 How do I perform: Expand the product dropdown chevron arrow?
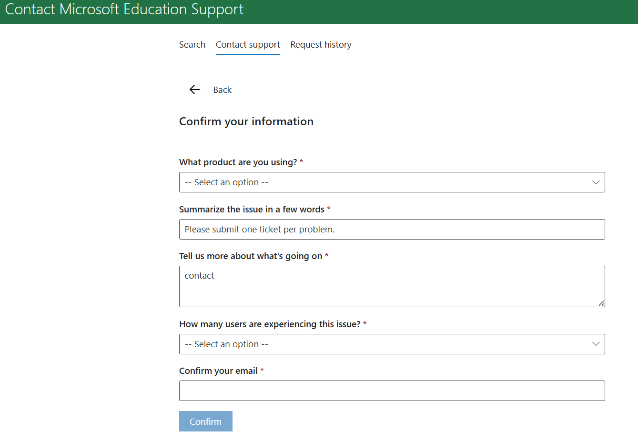click(x=596, y=182)
